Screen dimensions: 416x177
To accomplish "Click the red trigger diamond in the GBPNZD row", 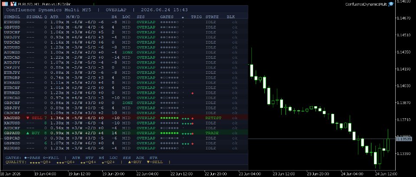I will click(192, 143).
